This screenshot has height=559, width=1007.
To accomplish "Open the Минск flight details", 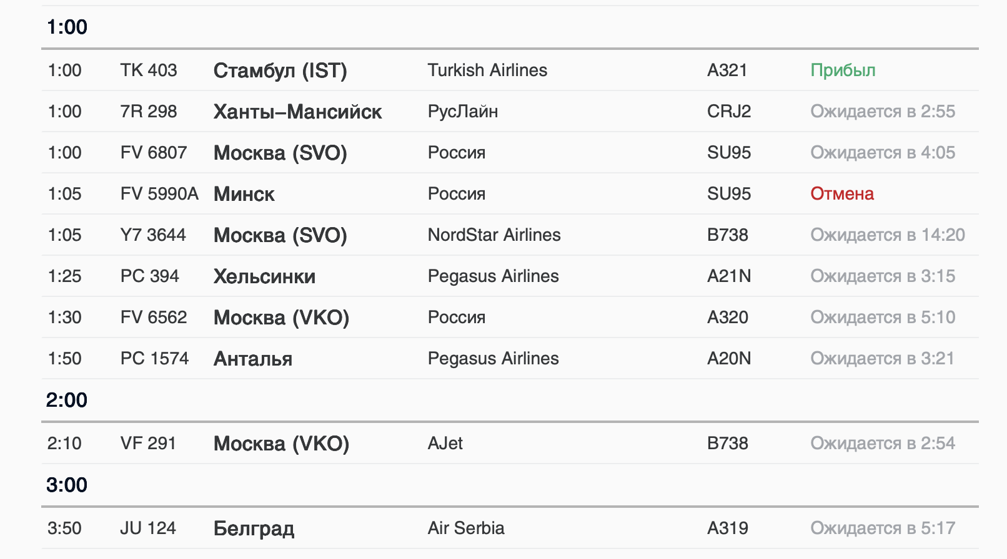I will [244, 194].
